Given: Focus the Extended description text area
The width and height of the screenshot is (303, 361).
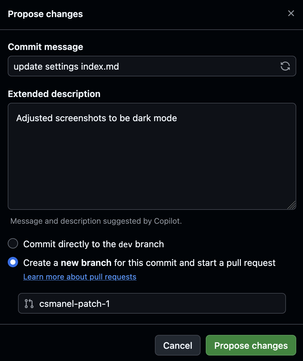Looking at the screenshot, I should 151,155.
